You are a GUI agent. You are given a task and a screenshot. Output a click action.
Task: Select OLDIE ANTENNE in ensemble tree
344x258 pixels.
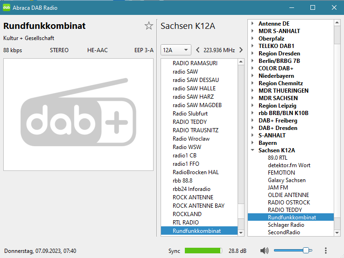pos(288,195)
